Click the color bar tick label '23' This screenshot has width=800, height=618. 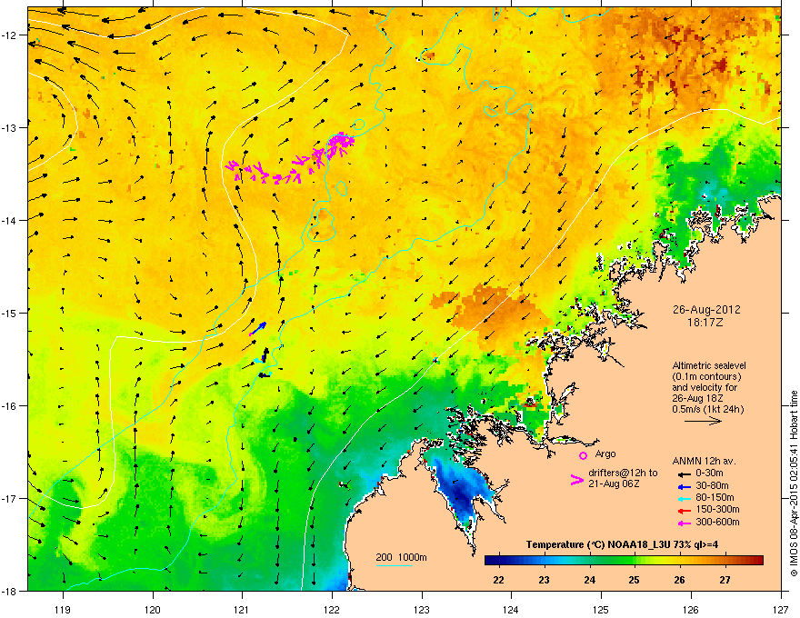[544, 580]
